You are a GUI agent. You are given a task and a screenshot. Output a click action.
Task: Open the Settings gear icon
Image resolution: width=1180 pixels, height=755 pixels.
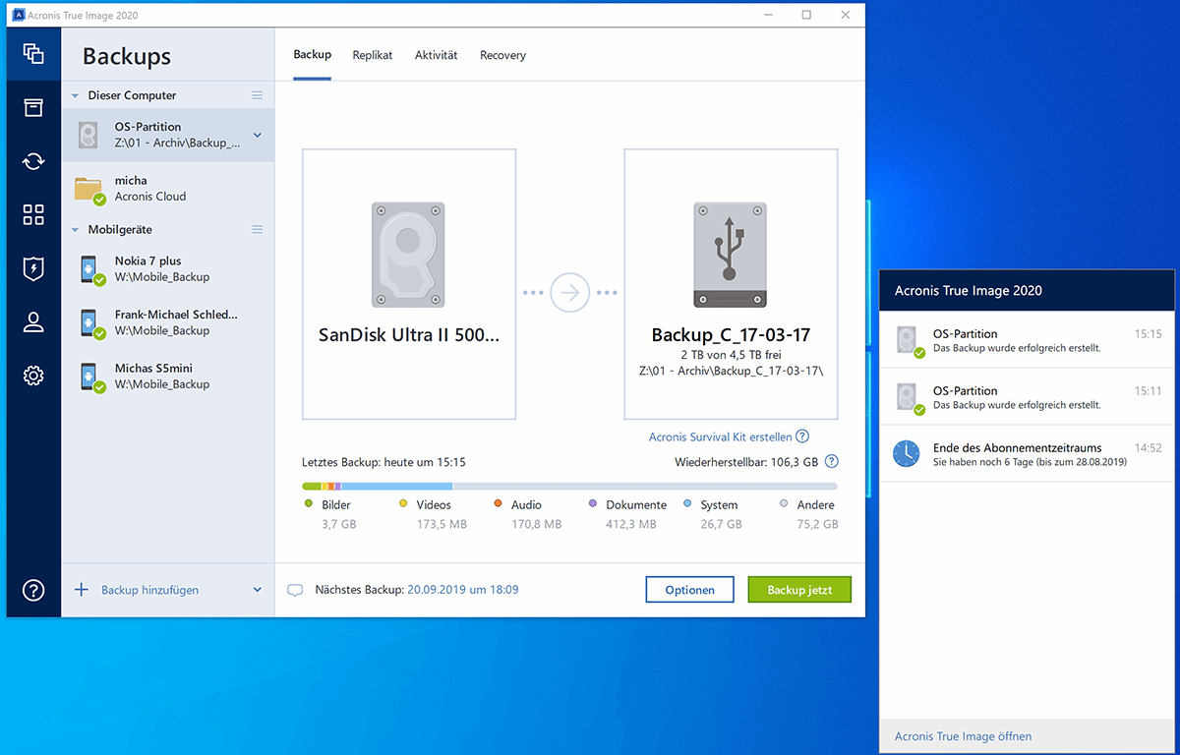click(33, 376)
